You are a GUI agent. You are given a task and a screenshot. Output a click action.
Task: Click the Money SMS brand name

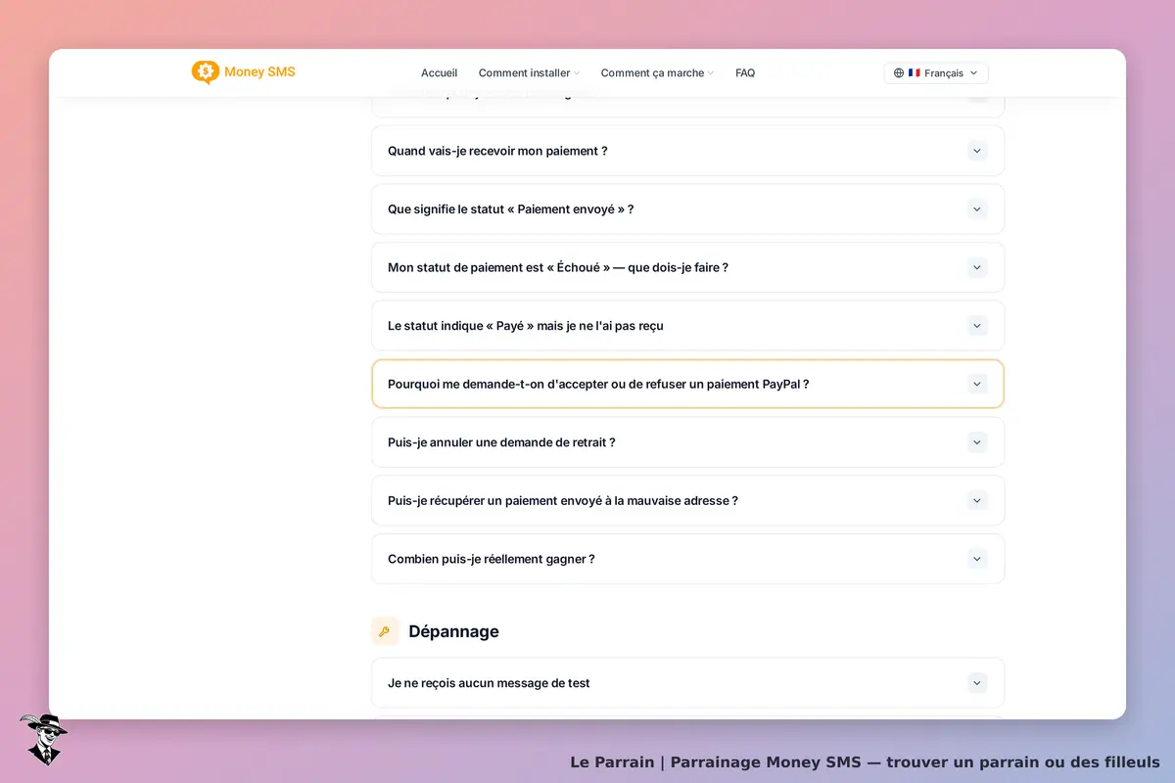(x=259, y=71)
